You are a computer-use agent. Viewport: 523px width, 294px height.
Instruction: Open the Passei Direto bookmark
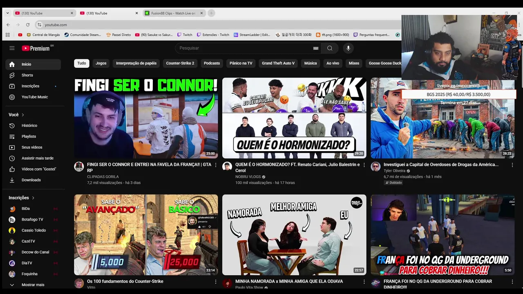coord(118,35)
